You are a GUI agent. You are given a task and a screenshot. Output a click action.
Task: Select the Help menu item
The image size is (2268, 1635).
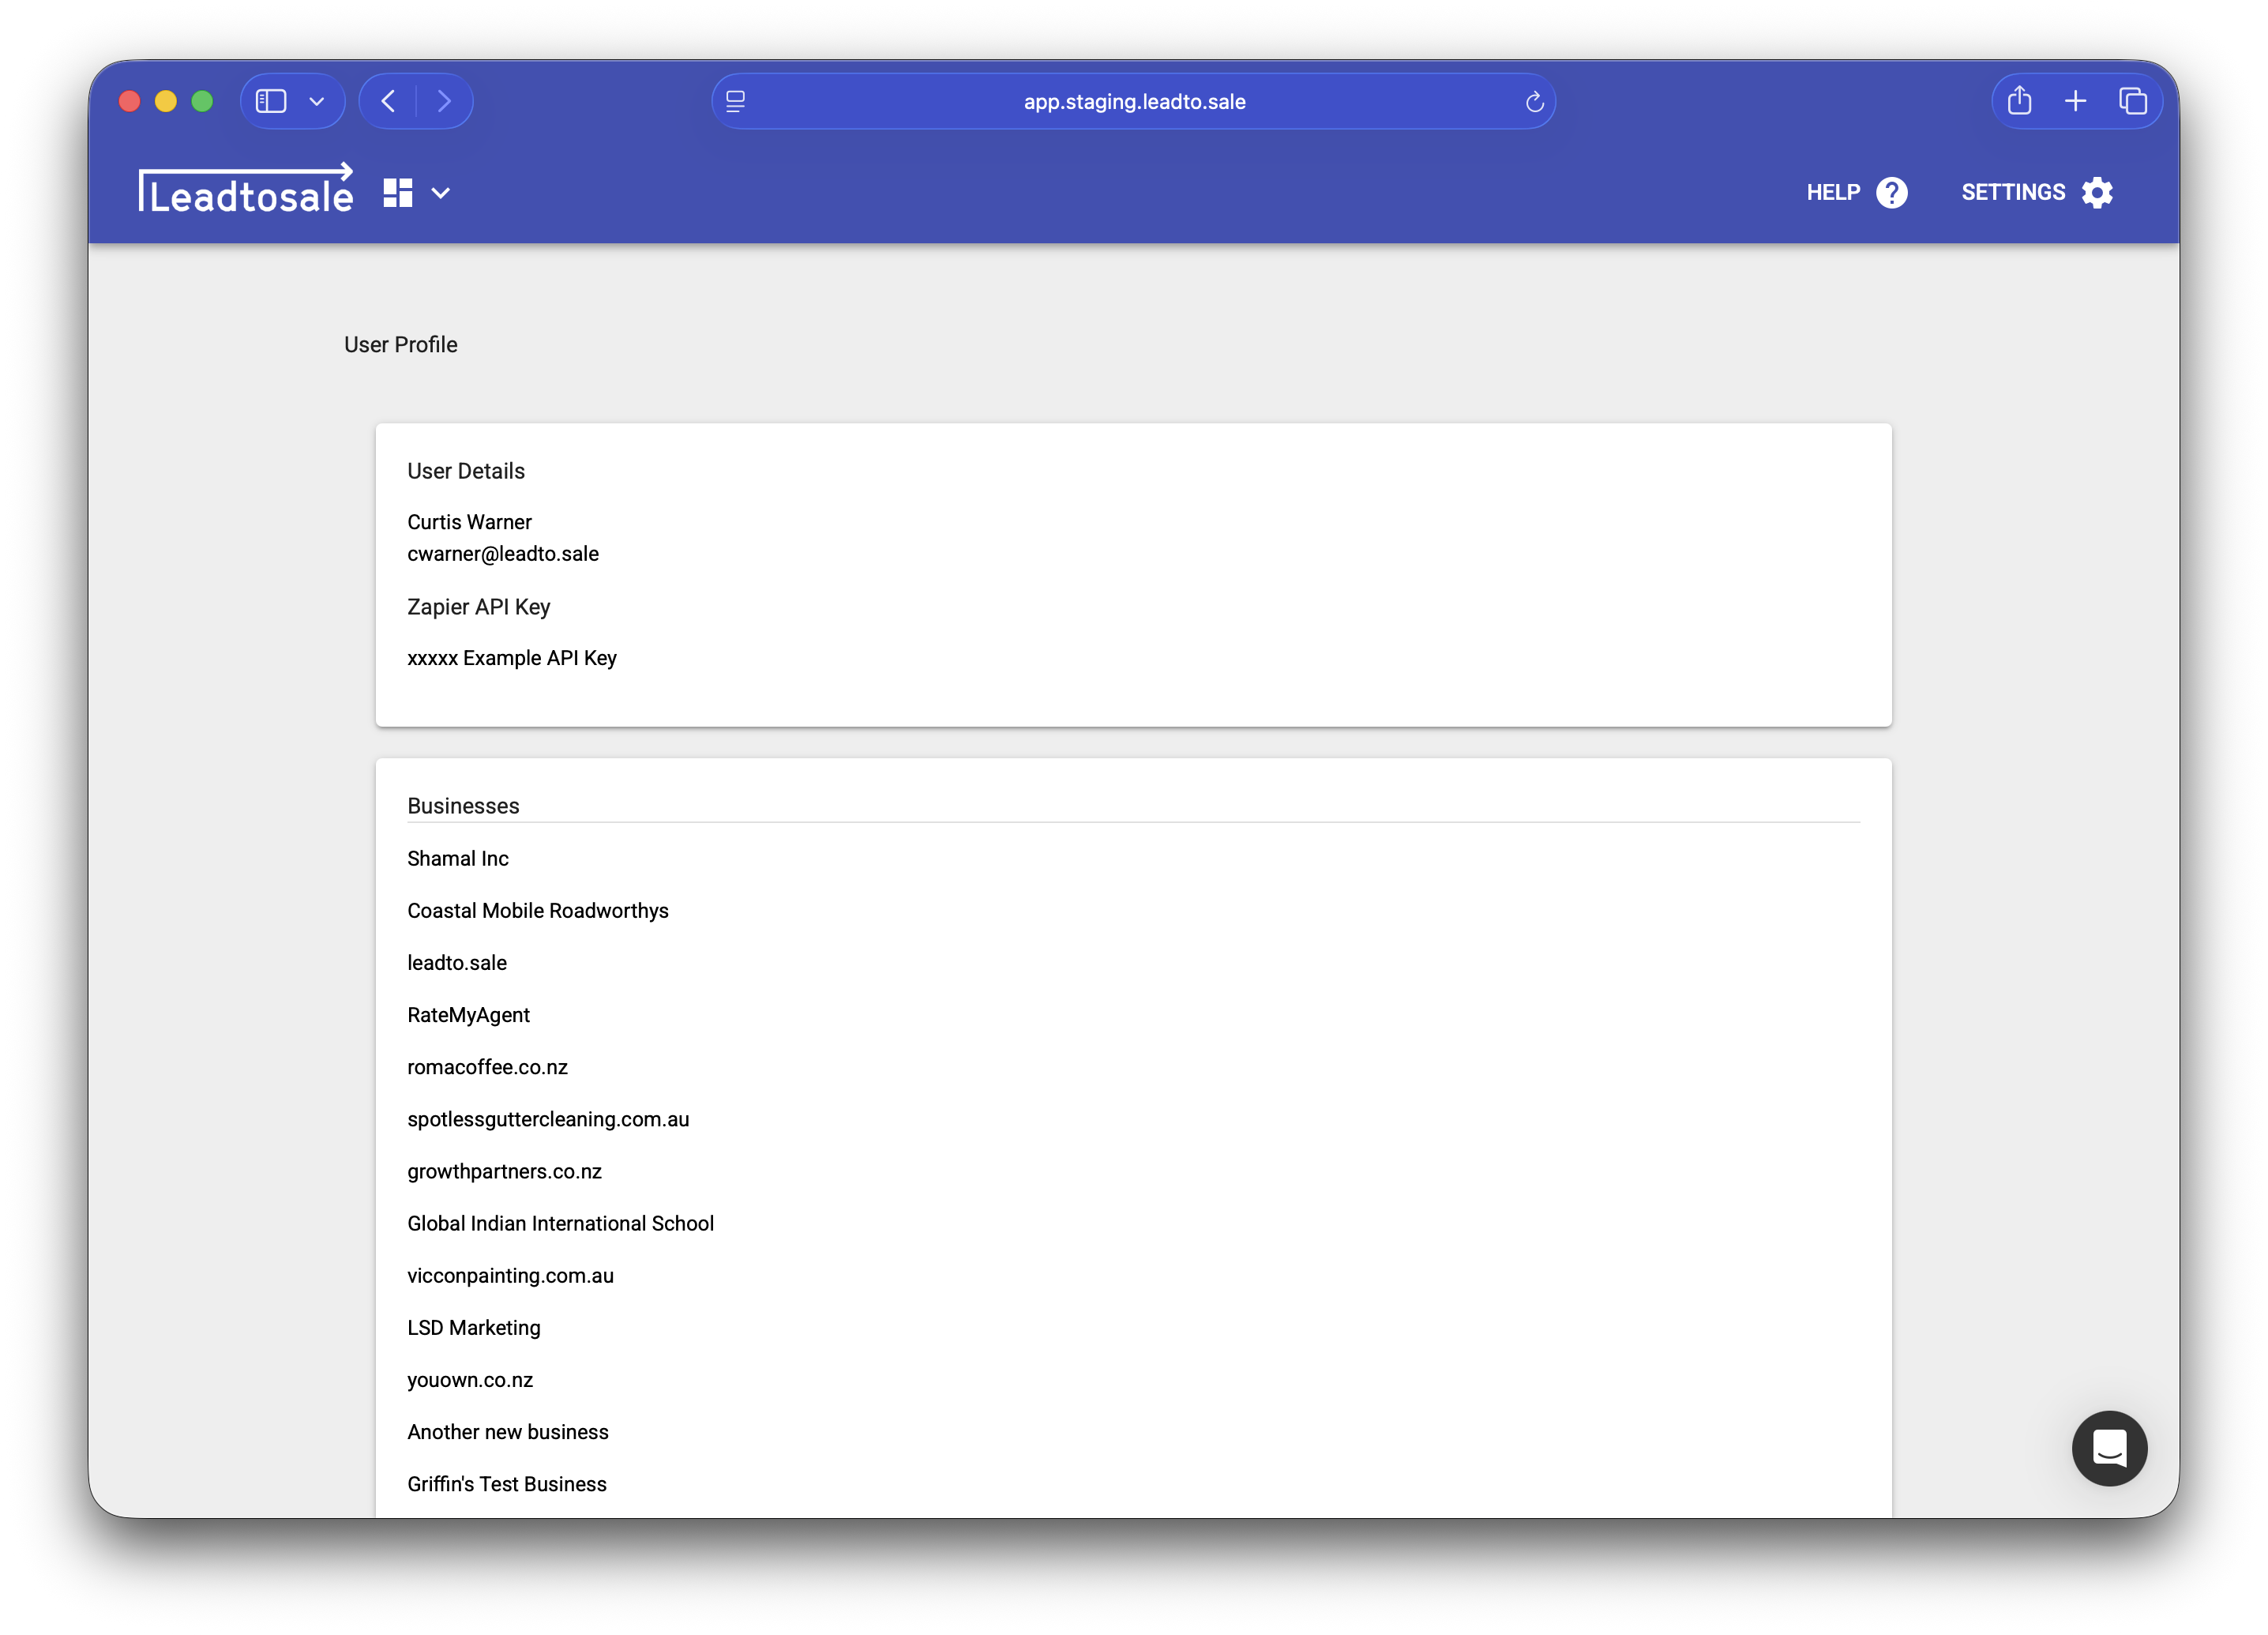(1832, 192)
